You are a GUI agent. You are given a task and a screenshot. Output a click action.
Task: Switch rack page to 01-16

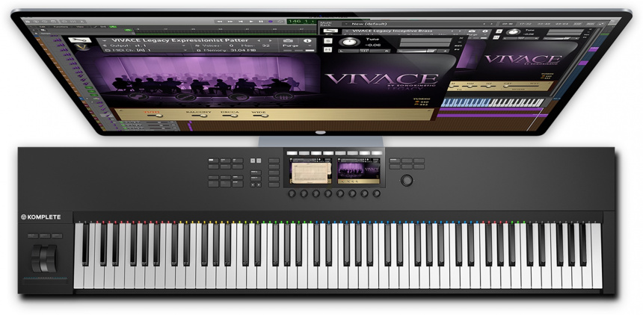(x=508, y=24)
